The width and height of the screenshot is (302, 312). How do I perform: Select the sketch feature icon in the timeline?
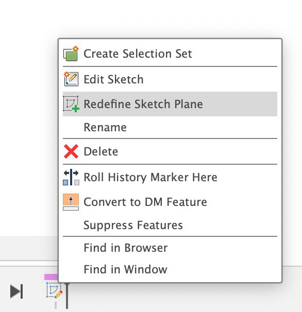tap(54, 290)
